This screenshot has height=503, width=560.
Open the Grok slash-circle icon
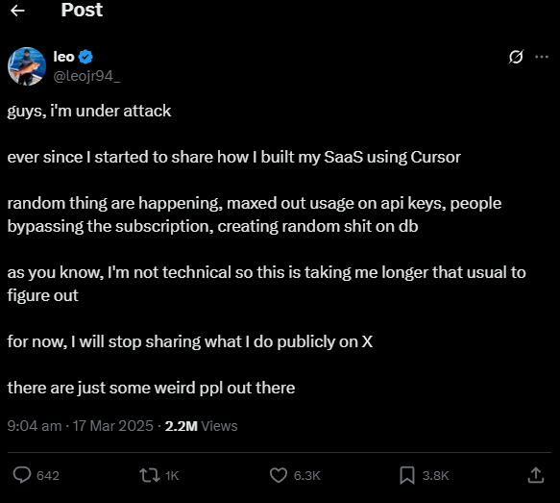pyautogui.click(x=516, y=57)
